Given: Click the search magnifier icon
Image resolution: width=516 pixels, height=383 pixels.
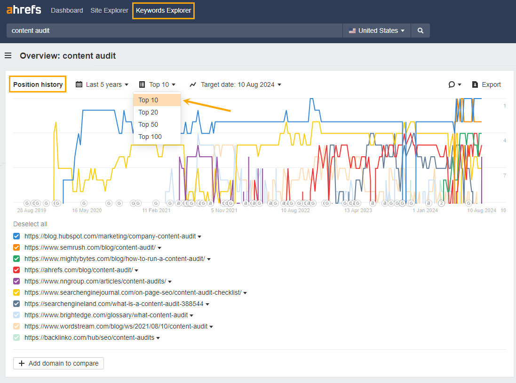Looking at the screenshot, I should [420, 30].
